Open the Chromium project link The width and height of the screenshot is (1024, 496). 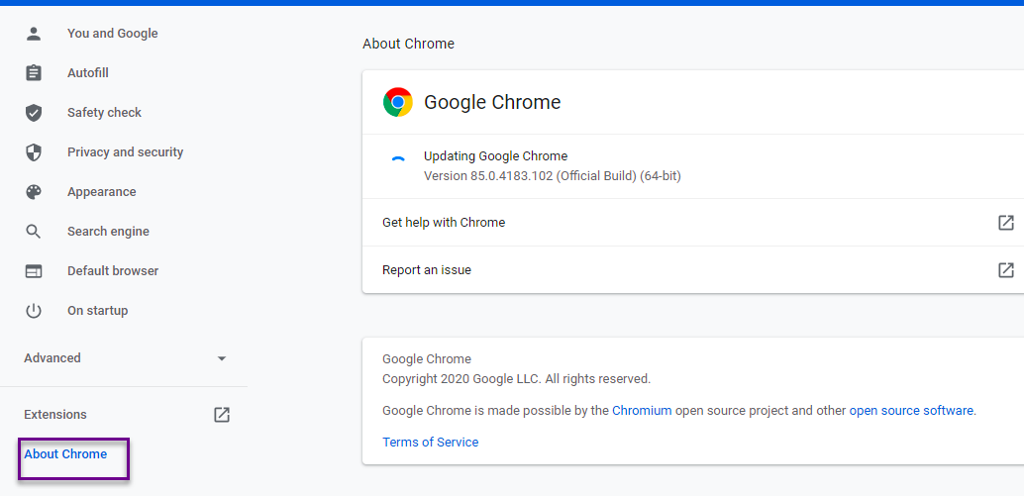(642, 411)
